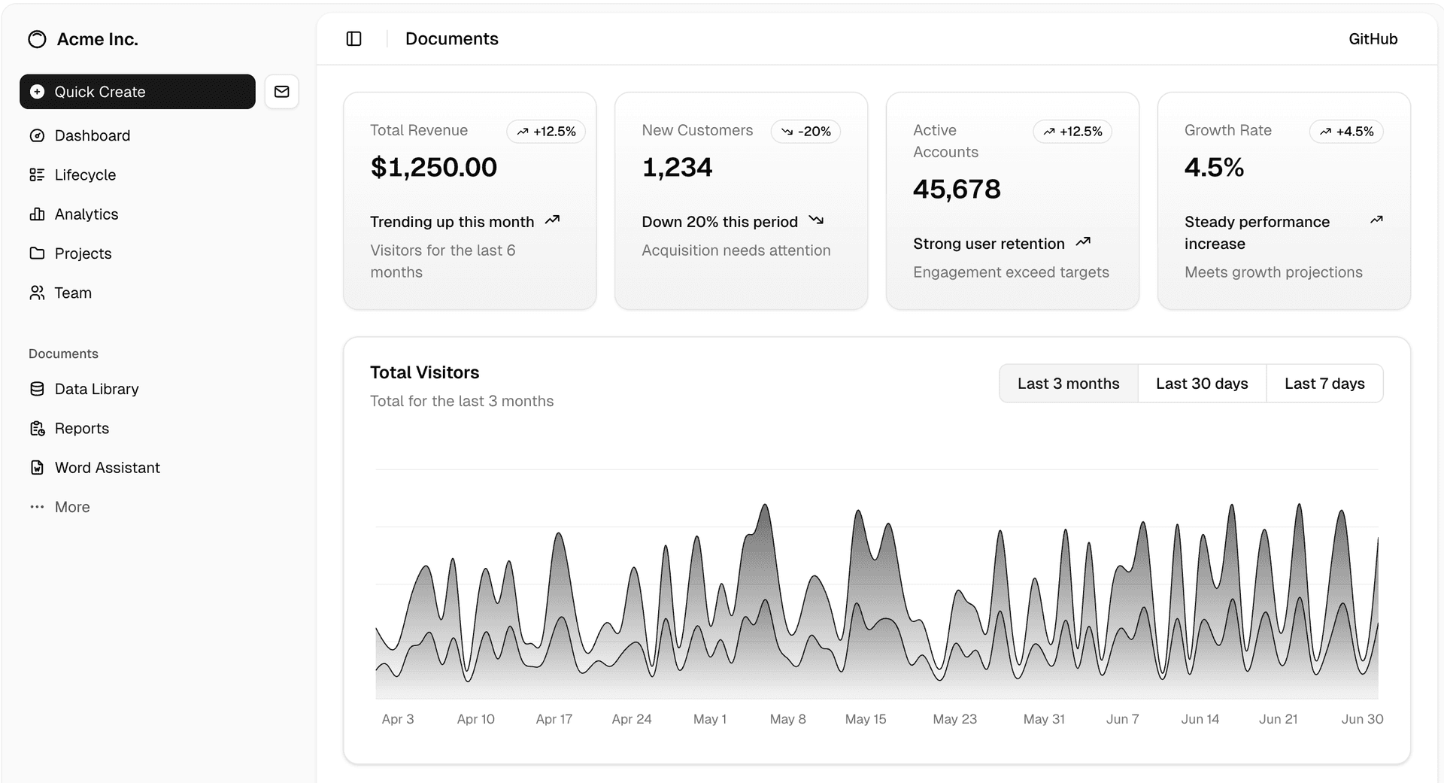This screenshot has width=1444, height=783.
Task: Toggle the sidebar panel icon
Action: [x=353, y=39]
